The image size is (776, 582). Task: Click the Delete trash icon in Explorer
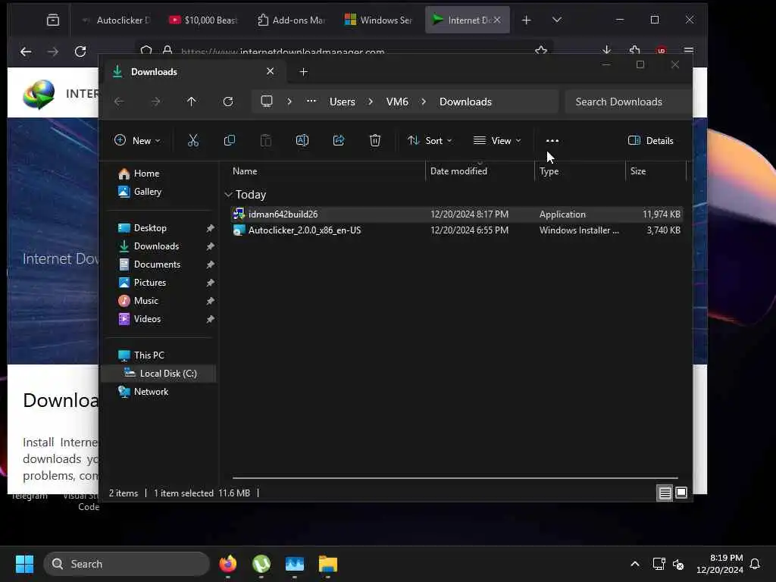375,140
